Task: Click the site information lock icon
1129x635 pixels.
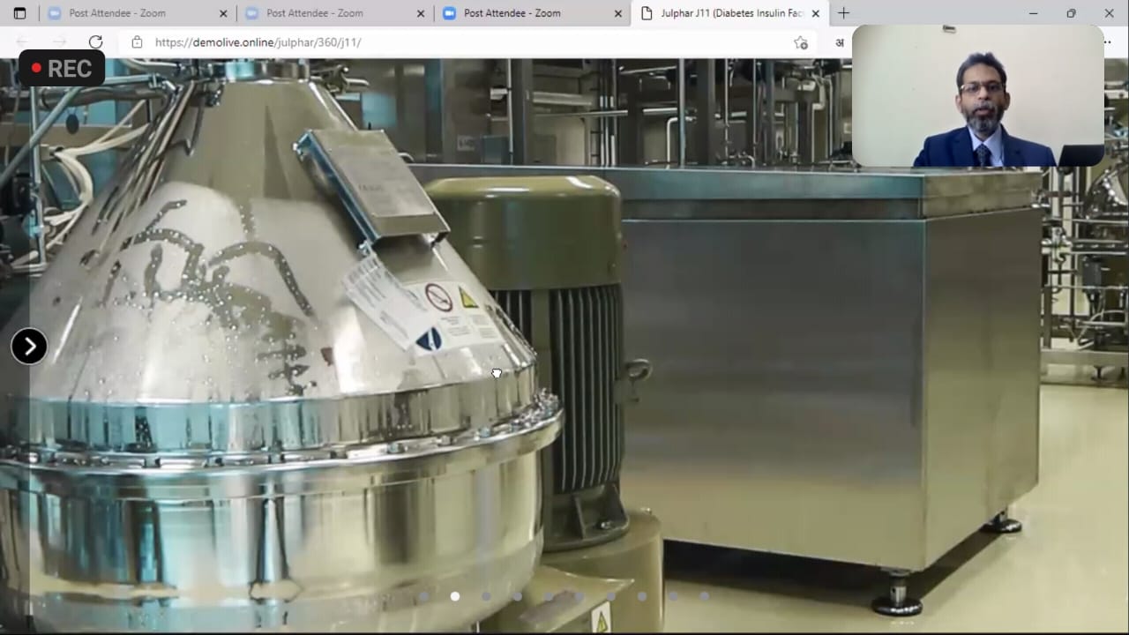Action: tap(137, 42)
